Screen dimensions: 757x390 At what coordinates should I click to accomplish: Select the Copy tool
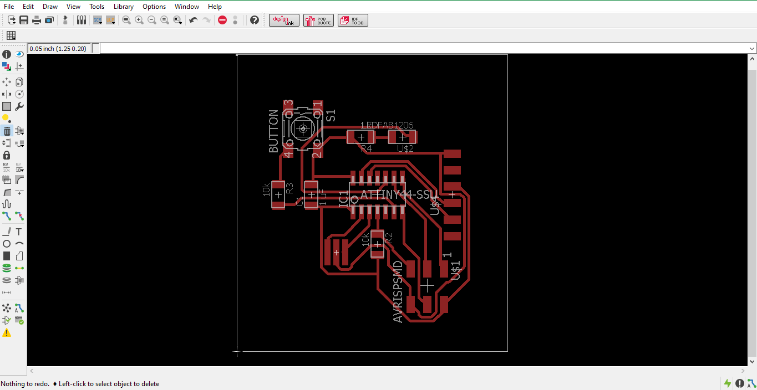[x=19, y=82]
